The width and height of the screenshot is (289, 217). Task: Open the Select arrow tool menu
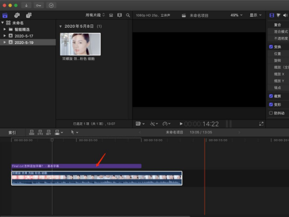pos(75,132)
